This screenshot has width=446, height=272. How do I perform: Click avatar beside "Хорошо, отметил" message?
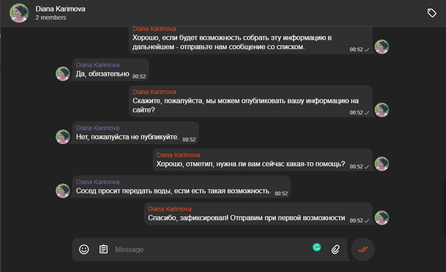(x=382, y=164)
